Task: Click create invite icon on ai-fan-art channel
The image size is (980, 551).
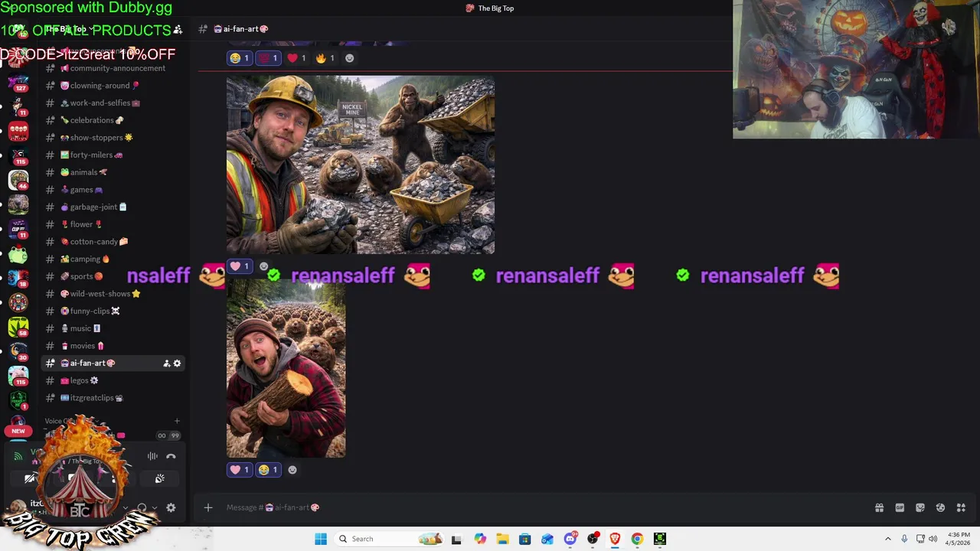Action: tap(166, 364)
